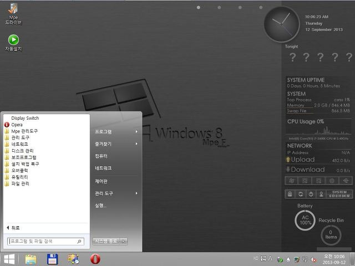The image size is (355, 266).
Task: Click the Windows logo gadget launcher button
Action: tap(291, 181)
